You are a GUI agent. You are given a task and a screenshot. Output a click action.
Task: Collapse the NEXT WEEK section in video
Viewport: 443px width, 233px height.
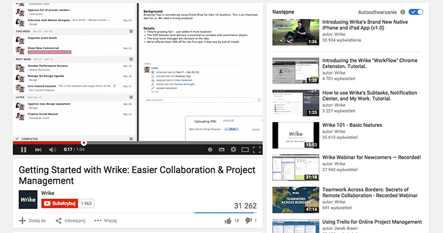[x=131, y=59]
